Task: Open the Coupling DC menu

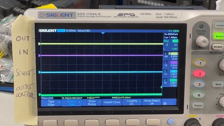Action: 132,102
